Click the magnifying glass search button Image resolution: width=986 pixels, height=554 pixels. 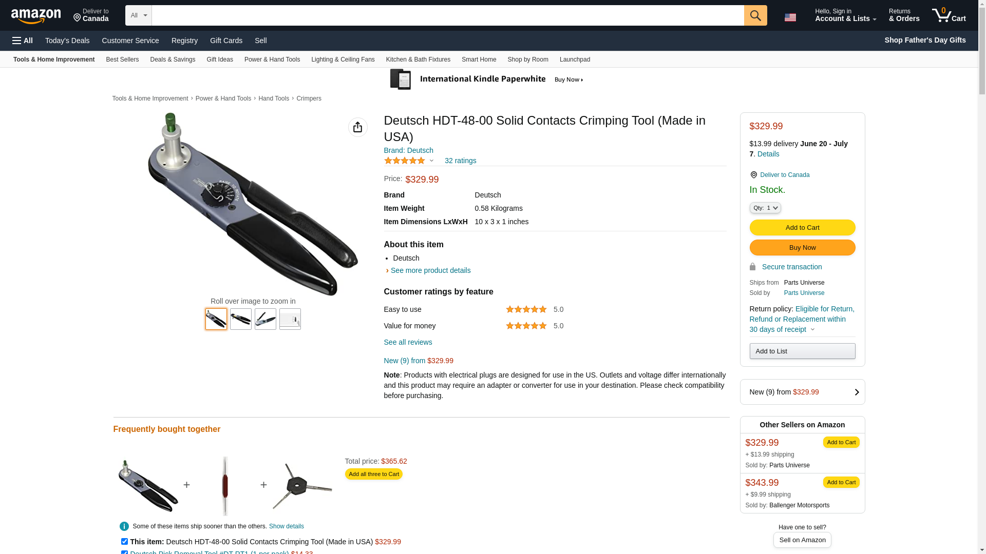point(755,15)
